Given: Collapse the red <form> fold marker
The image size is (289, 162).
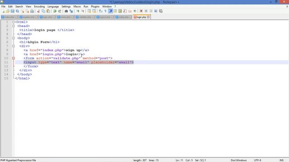Looking at the screenshot, I should [14, 58].
